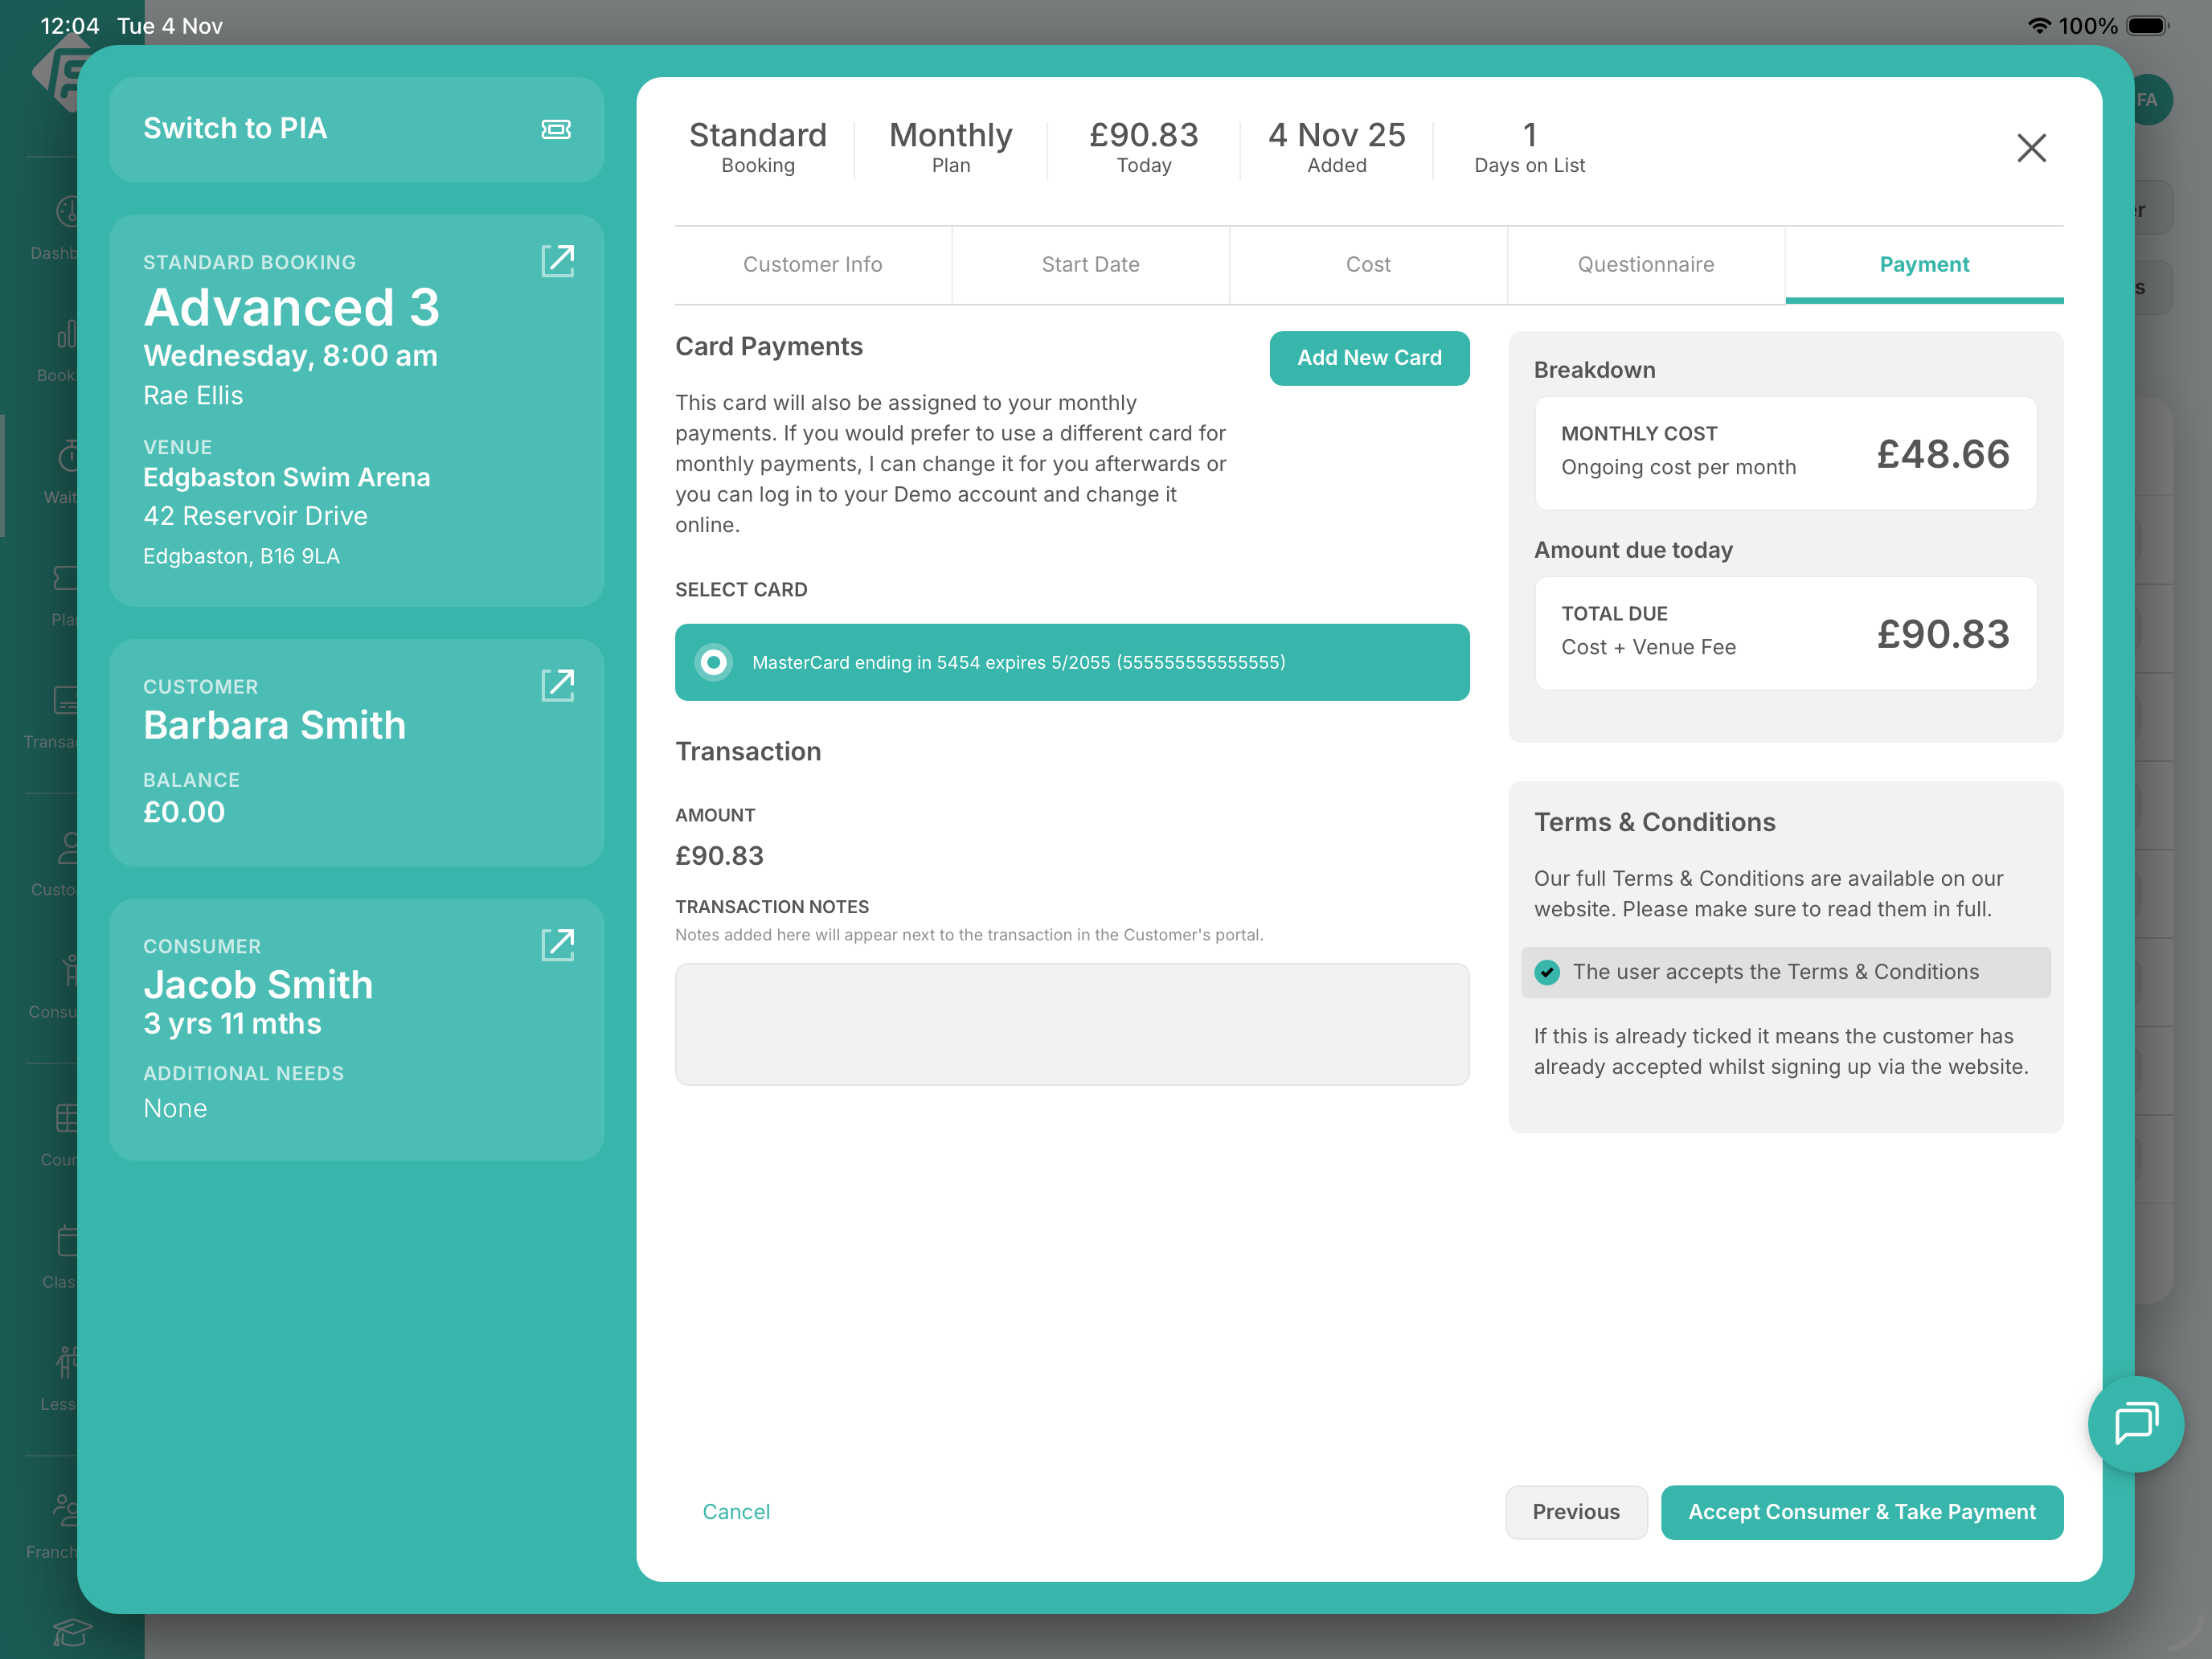This screenshot has height=1659, width=2212.
Task: Click the Add New Card button
Action: coord(1368,358)
